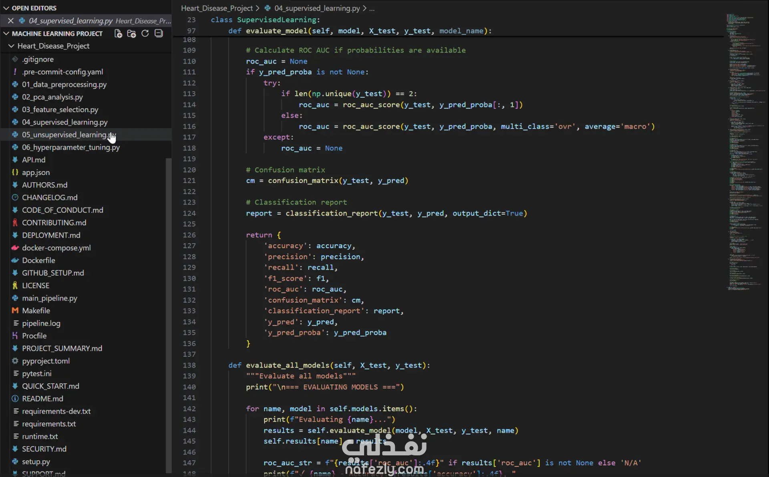Collapse the Heart_Disease_Project folder
Viewport: 769px width, 477px height.
click(11, 46)
